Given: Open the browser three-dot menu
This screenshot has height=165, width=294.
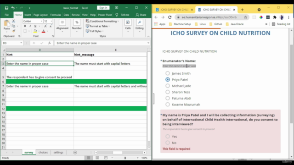Looking at the screenshot, I should tap(288, 17).
